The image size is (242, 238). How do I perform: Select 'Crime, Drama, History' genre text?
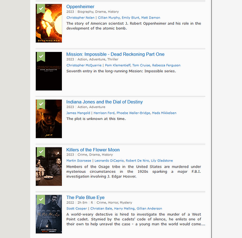point(95,155)
